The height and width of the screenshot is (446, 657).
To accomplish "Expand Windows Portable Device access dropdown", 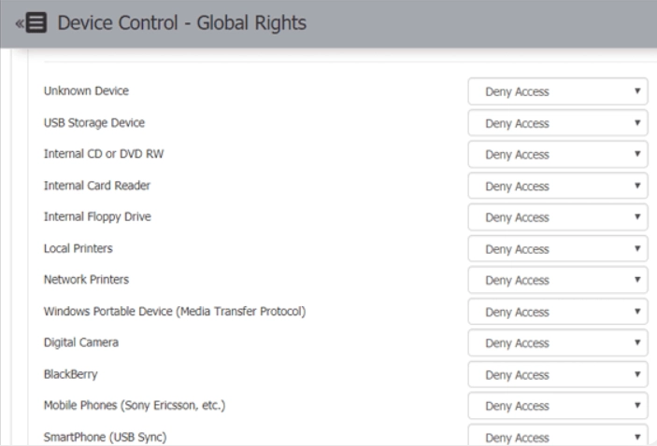I will (x=558, y=312).
